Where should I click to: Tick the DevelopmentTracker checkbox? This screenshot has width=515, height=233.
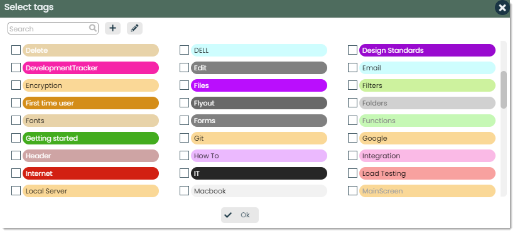(16, 68)
